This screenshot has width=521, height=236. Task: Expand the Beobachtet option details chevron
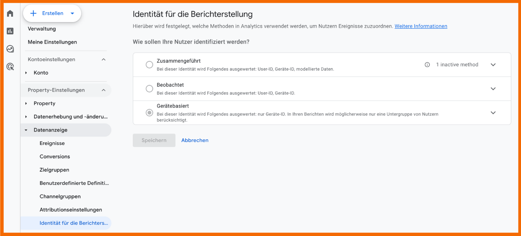[x=493, y=89]
